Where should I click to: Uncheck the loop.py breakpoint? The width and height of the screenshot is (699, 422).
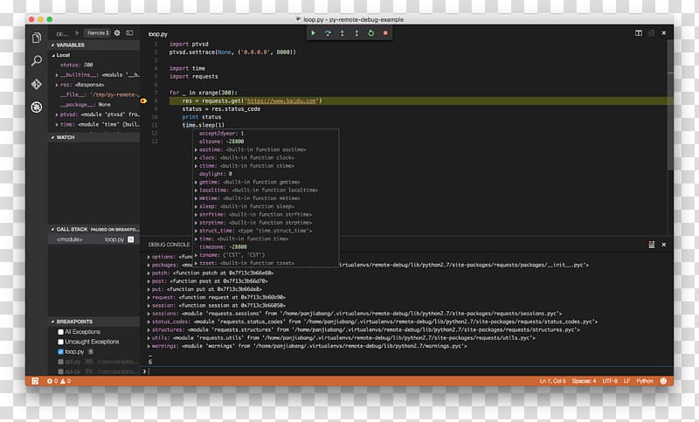coord(61,351)
